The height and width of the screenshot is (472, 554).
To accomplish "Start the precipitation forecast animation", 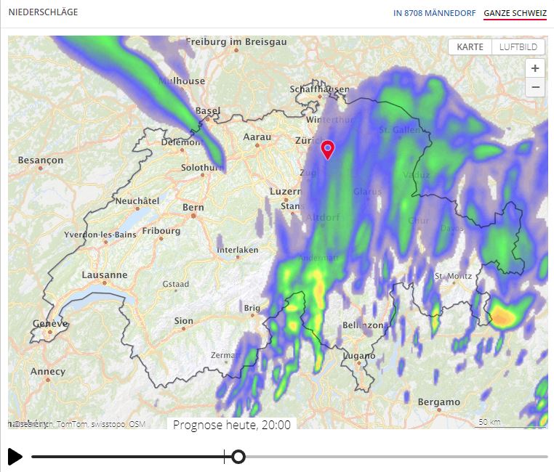I will tap(15, 457).
